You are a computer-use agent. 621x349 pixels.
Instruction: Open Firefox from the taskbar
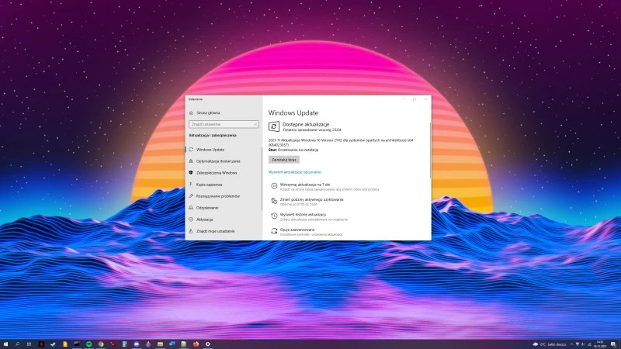[196, 344]
